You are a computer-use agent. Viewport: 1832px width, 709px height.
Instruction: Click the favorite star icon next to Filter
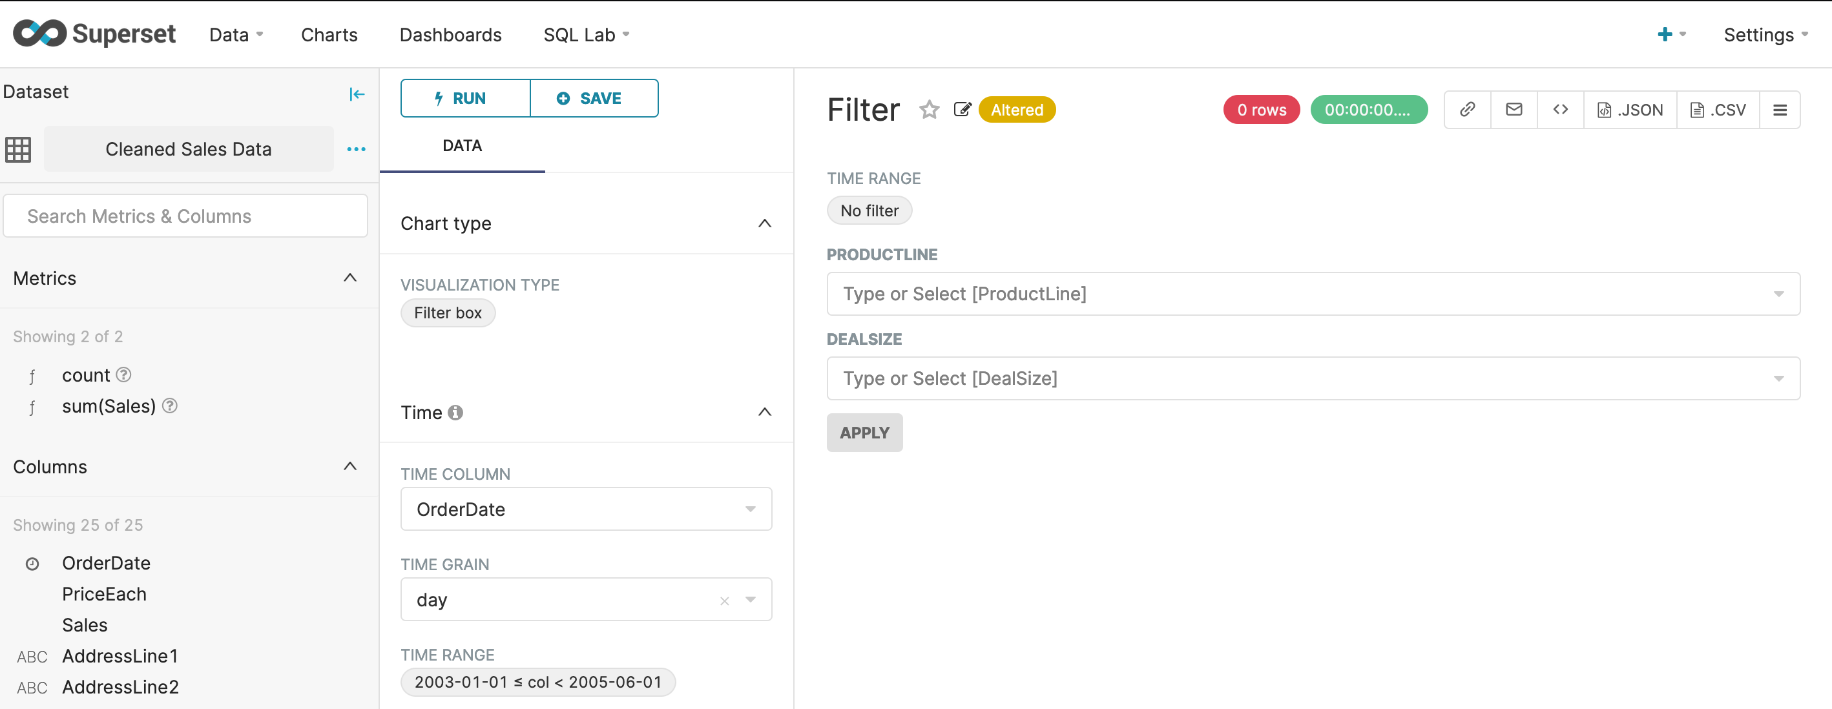(929, 110)
